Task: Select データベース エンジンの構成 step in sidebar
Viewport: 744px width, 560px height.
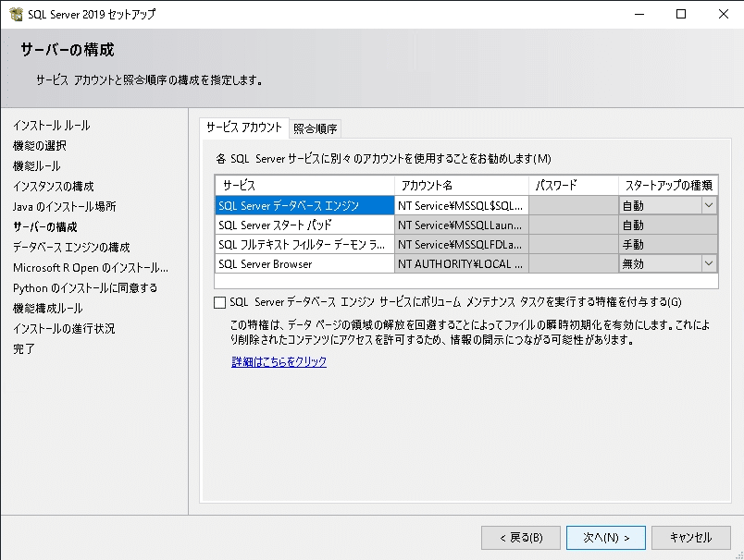Action: [71, 248]
